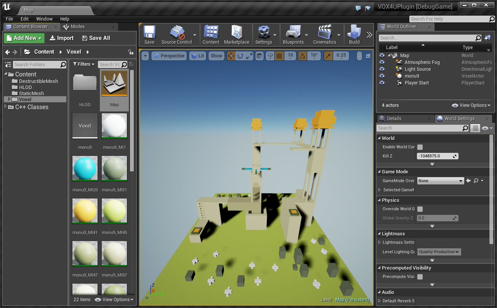Open Source Control from the toolbar
497x308 pixels.
tap(177, 35)
